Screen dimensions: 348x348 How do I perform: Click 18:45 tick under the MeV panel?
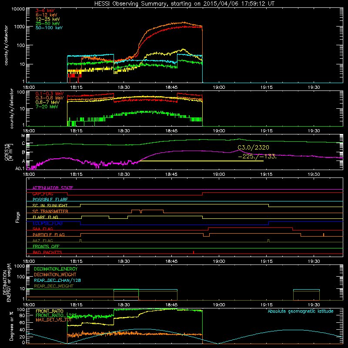coord(171,131)
